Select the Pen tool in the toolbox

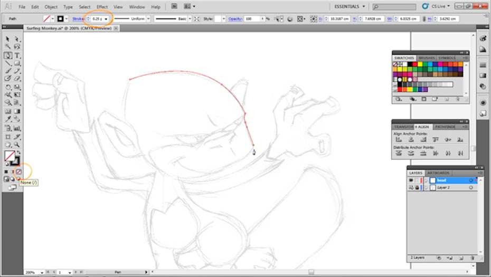tap(8, 55)
